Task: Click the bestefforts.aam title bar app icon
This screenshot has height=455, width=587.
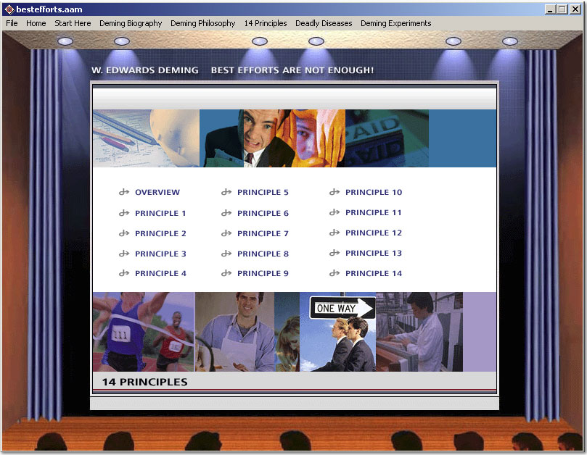Action: pos(9,9)
